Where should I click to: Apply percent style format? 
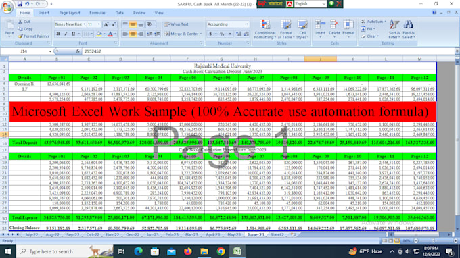tap(222, 34)
